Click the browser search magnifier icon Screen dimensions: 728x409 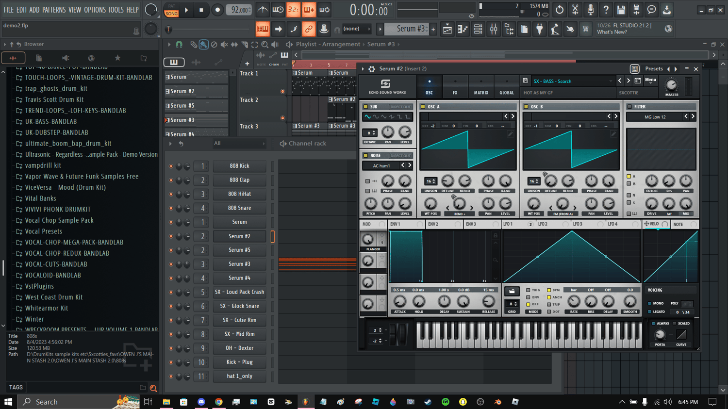tap(153, 388)
